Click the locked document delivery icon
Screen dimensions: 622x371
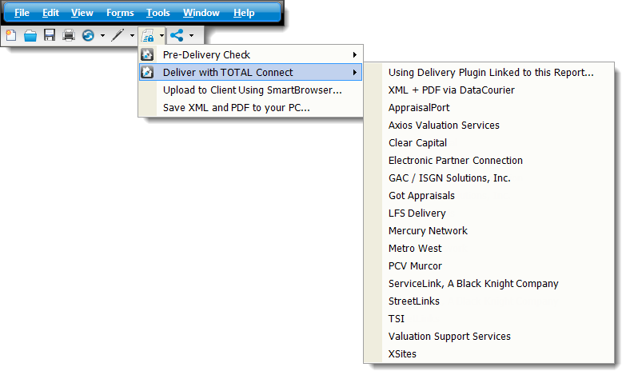pos(147,35)
